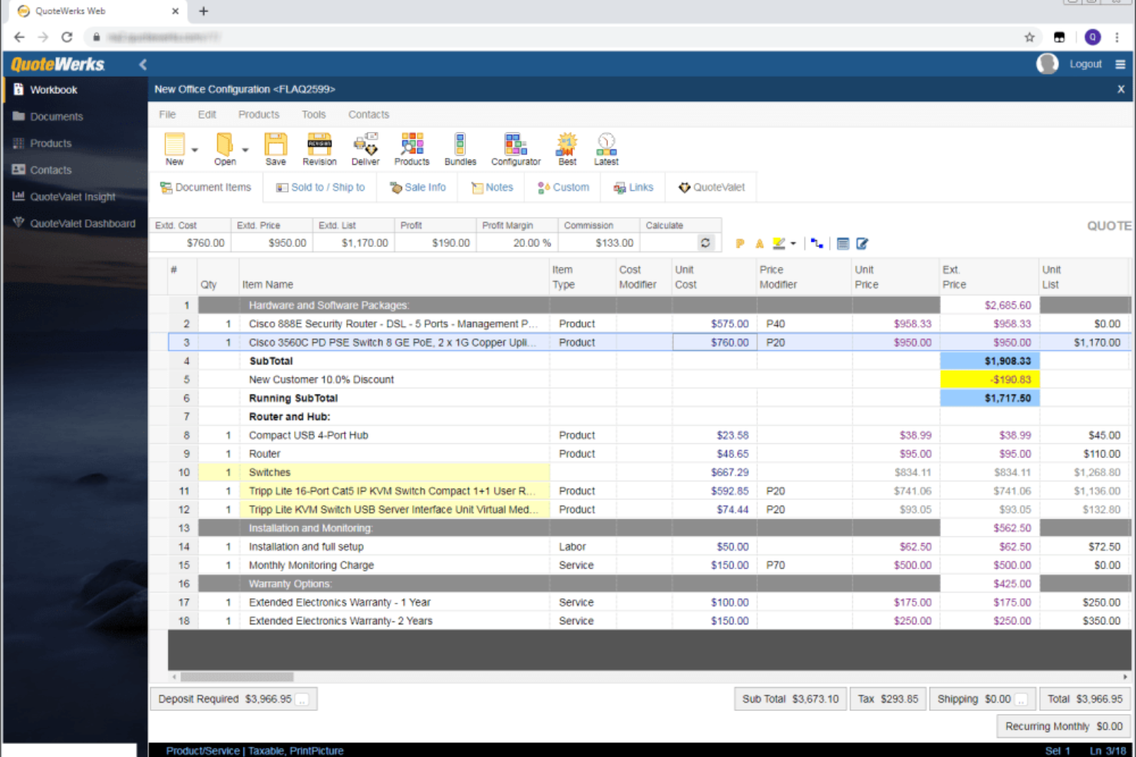
Task: Open the Open document dropdown arrow
Action: coord(246,150)
